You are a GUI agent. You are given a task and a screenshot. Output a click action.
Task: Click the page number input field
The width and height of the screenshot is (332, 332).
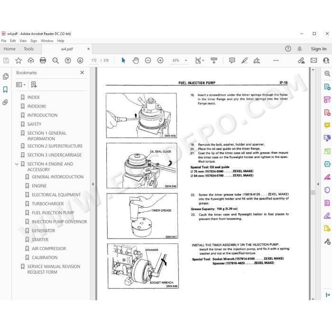click(94, 61)
